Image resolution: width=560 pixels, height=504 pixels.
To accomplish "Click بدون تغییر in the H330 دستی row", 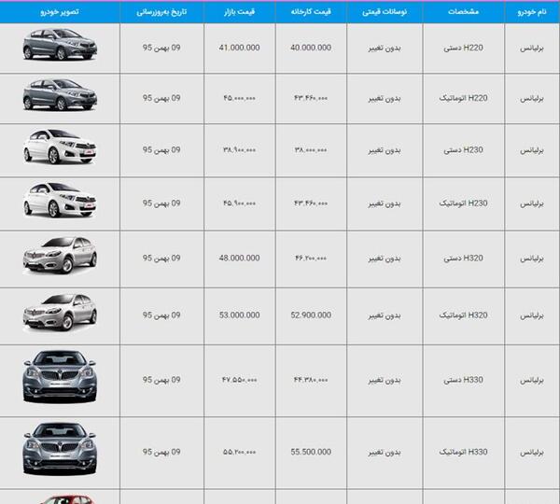I will (x=385, y=380).
